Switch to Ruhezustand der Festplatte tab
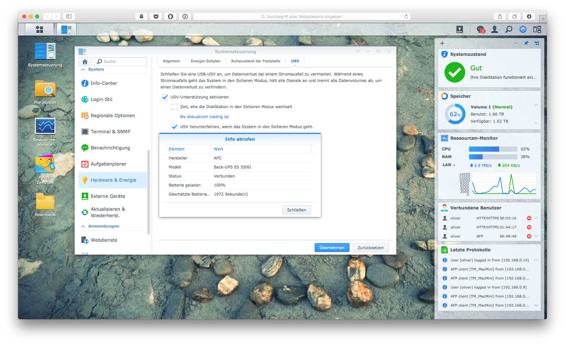The height and width of the screenshot is (345, 565). pyautogui.click(x=256, y=61)
